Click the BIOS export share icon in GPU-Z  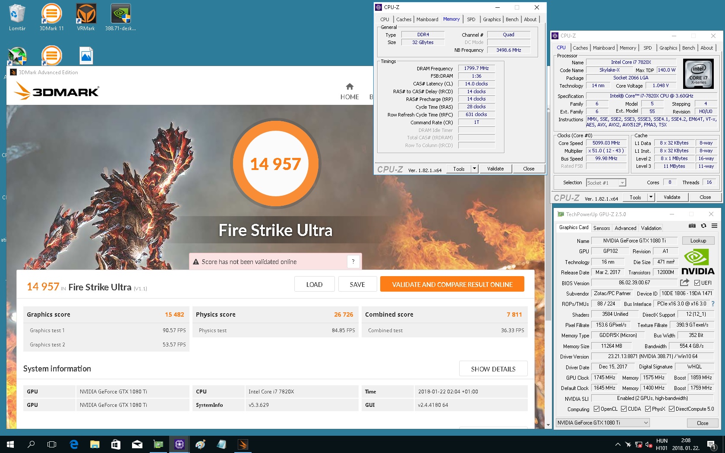(684, 283)
